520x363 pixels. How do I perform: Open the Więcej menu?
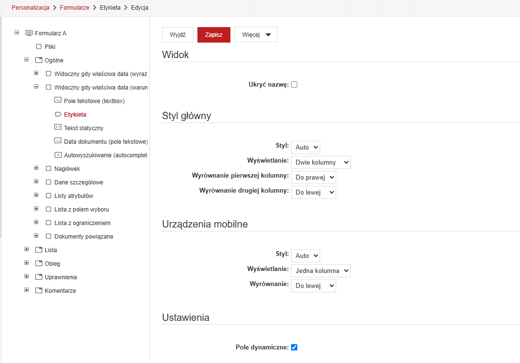256,35
